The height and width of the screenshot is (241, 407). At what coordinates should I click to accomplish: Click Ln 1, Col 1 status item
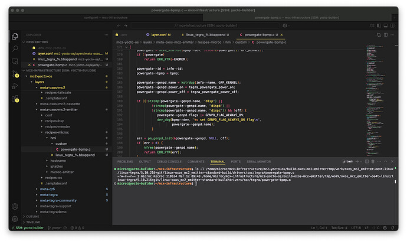click(x=319, y=228)
